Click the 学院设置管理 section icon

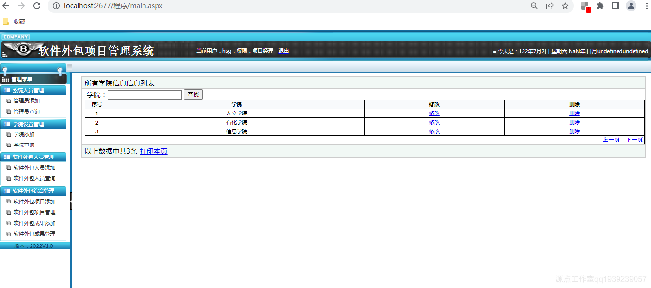7,123
